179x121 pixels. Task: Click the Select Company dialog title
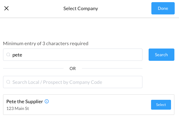coord(81,9)
